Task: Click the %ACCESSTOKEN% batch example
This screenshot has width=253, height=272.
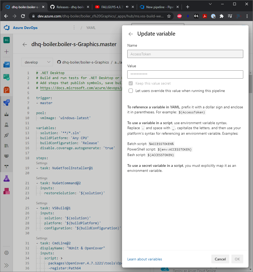Action: [x=161, y=144]
